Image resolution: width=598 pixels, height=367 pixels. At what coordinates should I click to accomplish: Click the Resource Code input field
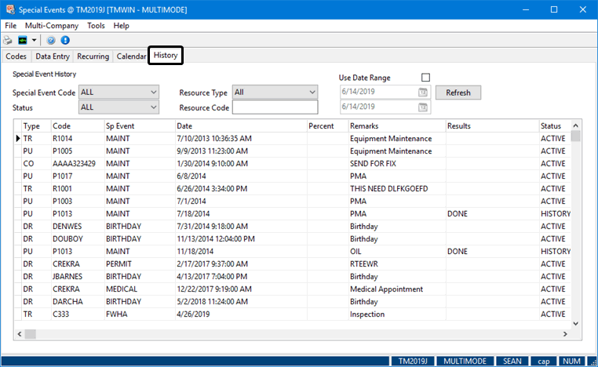[x=275, y=107]
